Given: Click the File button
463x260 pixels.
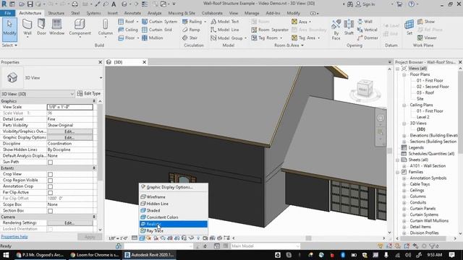Looking at the screenshot, I should click(x=8, y=13).
